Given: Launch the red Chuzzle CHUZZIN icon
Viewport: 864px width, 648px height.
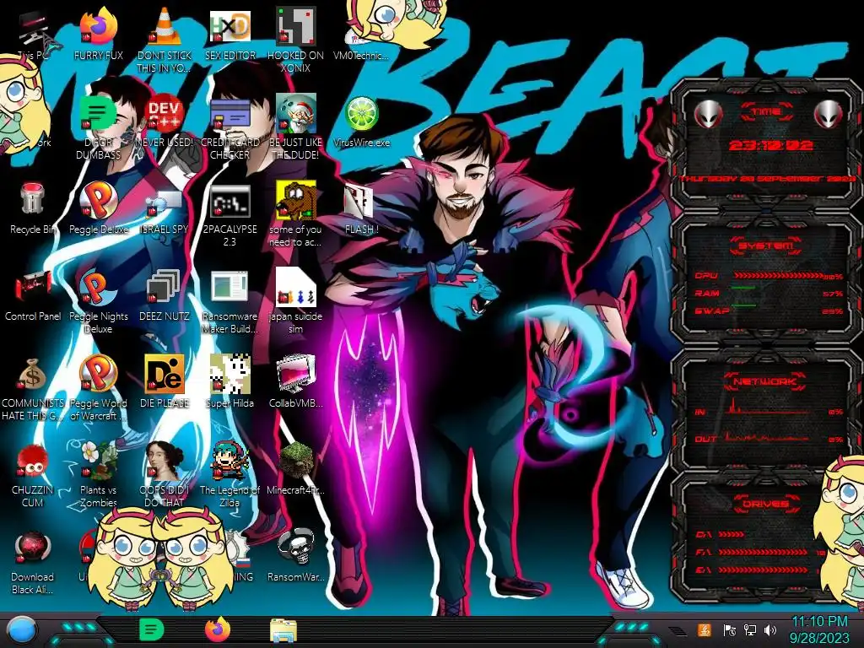Looking at the screenshot, I should tap(33, 461).
